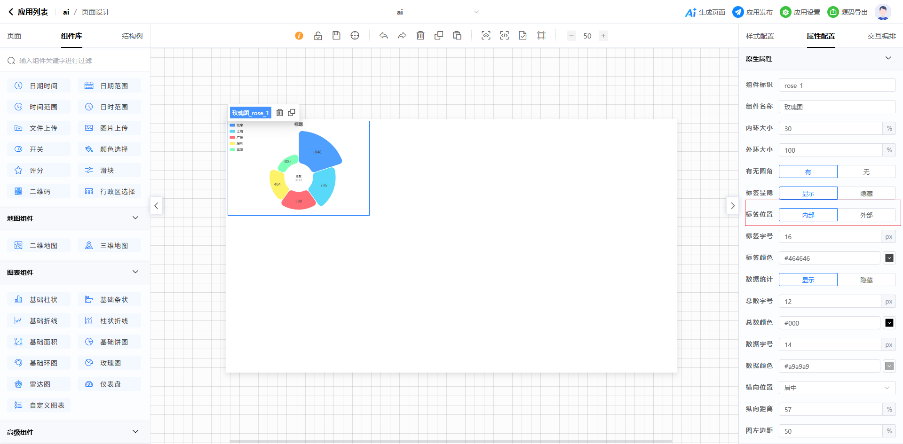Set 标签位置 to 外部
This screenshot has height=444, width=903.
(866, 215)
